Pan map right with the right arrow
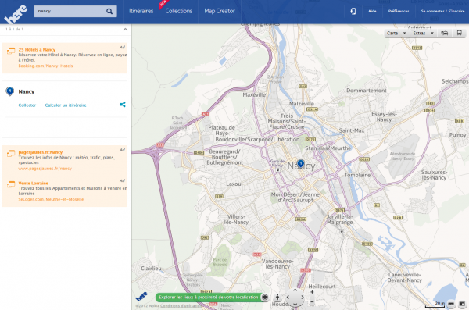This screenshot has height=310, width=469. [302, 298]
